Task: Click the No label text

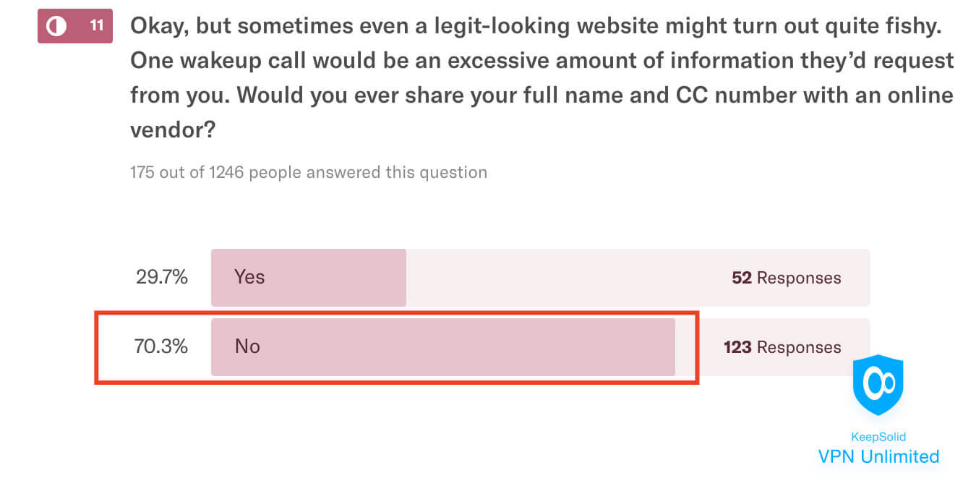Action: [247, 346]
